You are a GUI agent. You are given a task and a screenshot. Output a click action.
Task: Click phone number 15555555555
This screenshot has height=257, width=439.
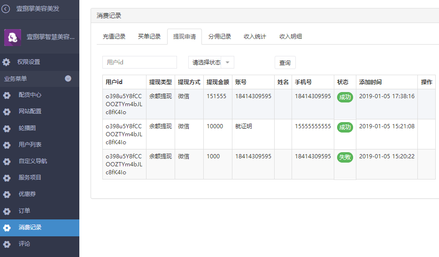(313, 126)
